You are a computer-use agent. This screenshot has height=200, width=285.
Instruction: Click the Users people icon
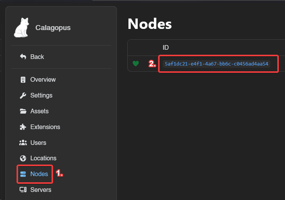coord(23,143)
